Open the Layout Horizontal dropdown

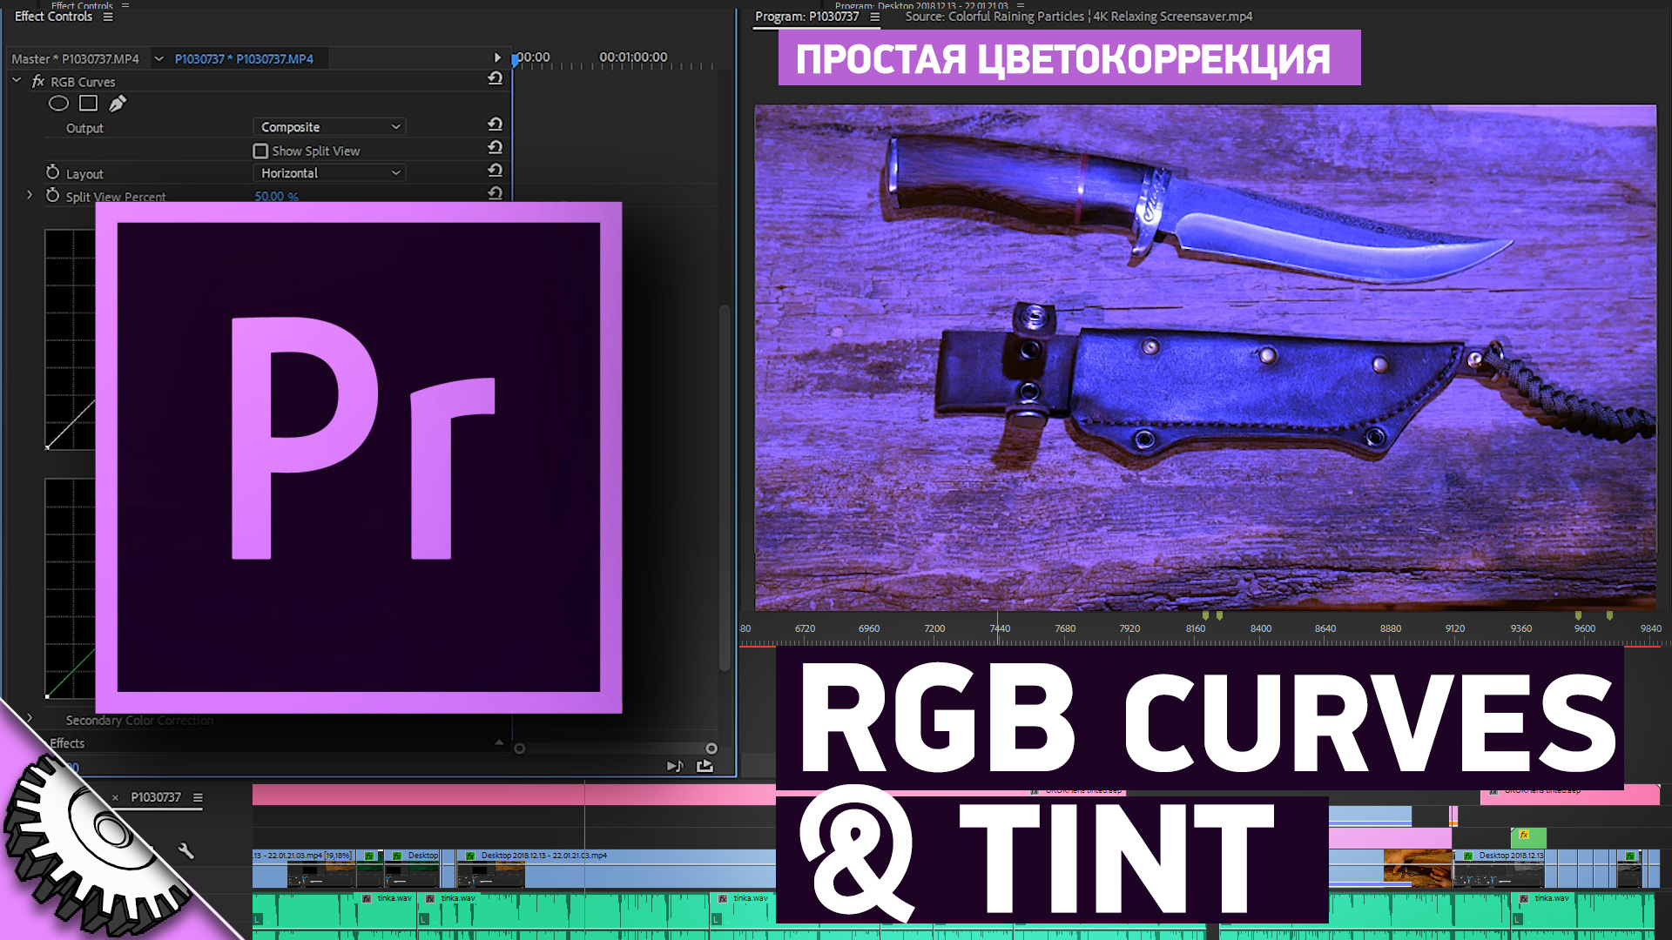(329, 173)
